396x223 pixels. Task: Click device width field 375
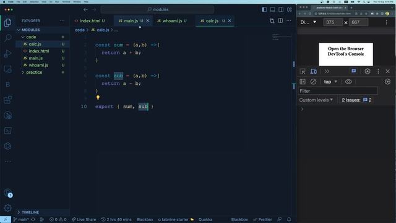tap(333, 22)
